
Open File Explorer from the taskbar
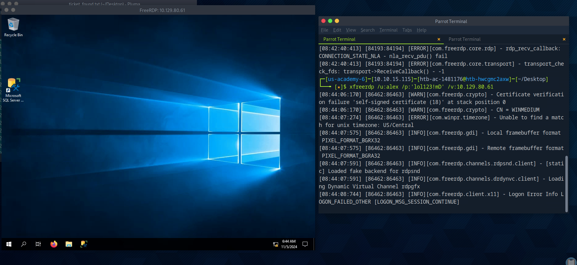click(x=69, y=244)
